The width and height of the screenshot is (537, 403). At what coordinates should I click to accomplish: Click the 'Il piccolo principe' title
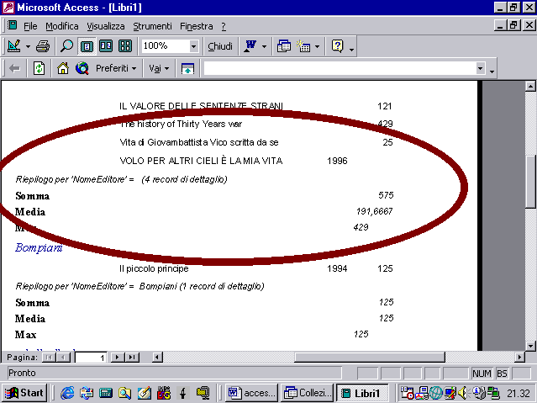click(x=154, y=268)
